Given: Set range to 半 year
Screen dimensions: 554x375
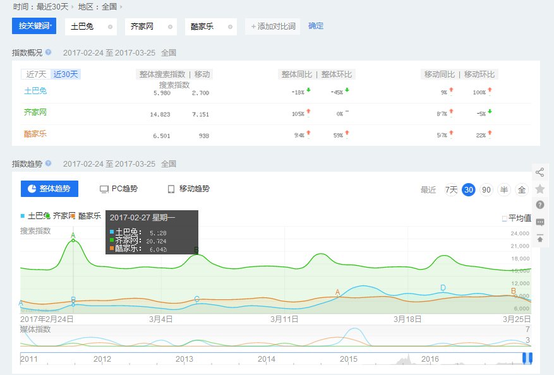Looking at the screenshot, I should 504,190.
